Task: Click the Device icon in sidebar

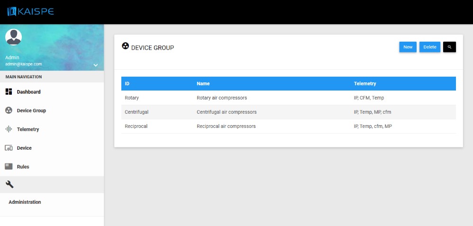Action: pyautogui.click(x=9, y=148)
